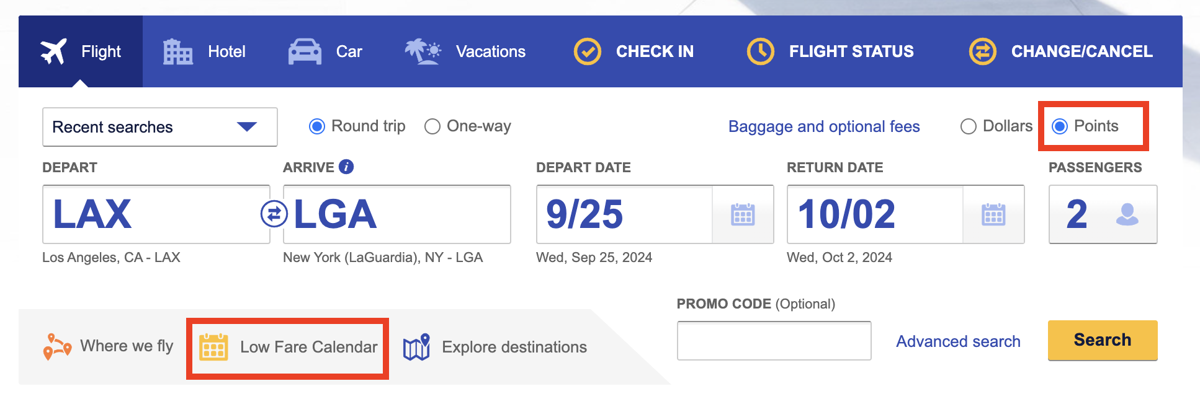
Task: Click Baggage and optional fees link
Action: pyautogui.click(x=823, y=126)
